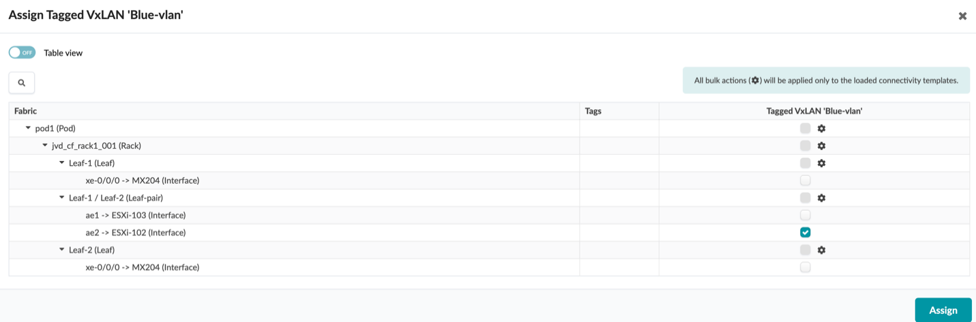Uncheck the ae2 -> ESXi-102 interface checkbox
The width and height of the screenshot is (976, 322).
[x=805, y=233]
